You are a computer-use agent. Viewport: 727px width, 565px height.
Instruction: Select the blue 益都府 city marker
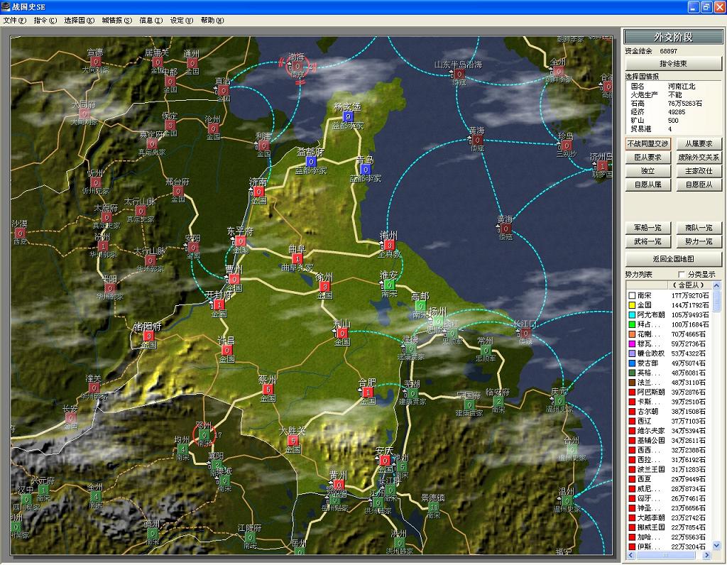311,162
